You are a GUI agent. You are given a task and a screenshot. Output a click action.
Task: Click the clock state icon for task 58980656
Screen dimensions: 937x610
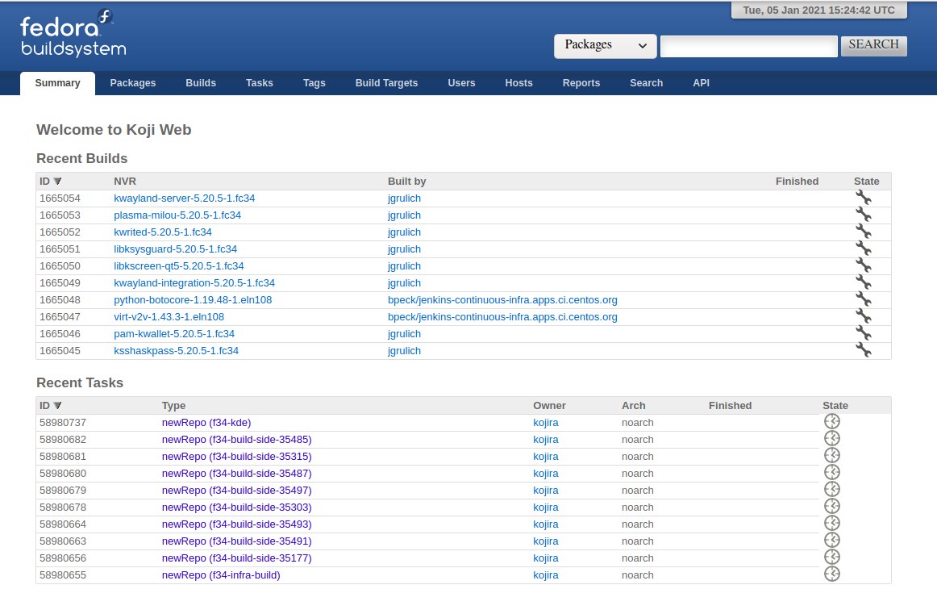click(x=832, y=557)
